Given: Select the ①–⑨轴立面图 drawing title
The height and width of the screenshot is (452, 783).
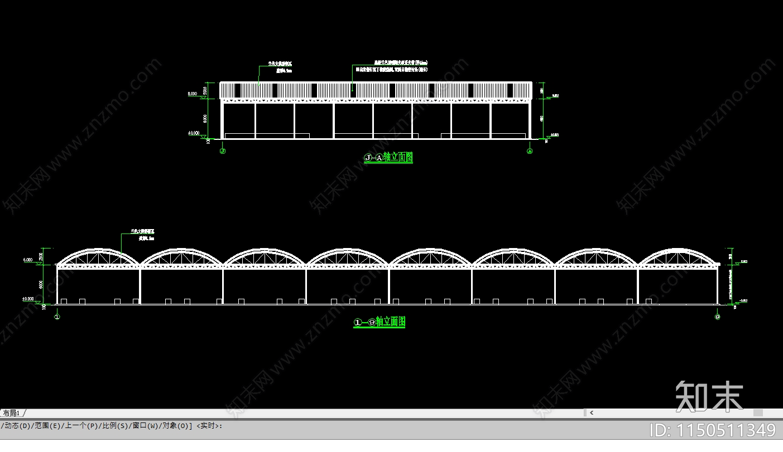Looking at the screenshot, I should pyautogui.click(x=379, y=322).
